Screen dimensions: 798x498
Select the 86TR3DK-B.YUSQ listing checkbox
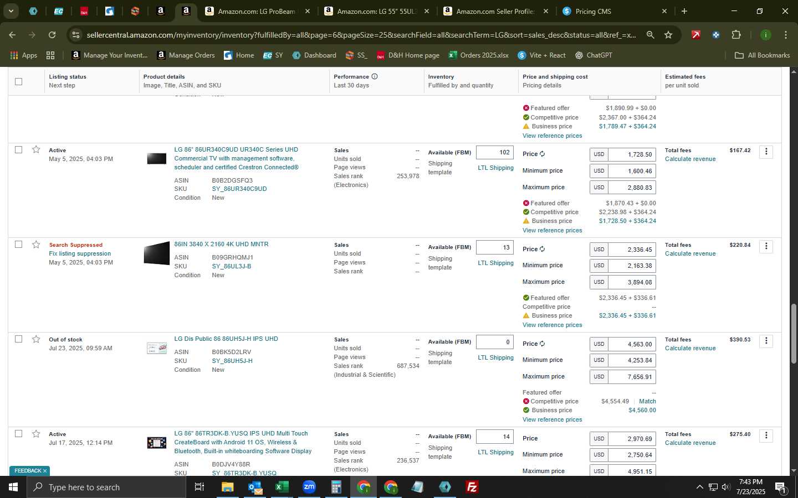pyautogui.click(x=18, y=433)
